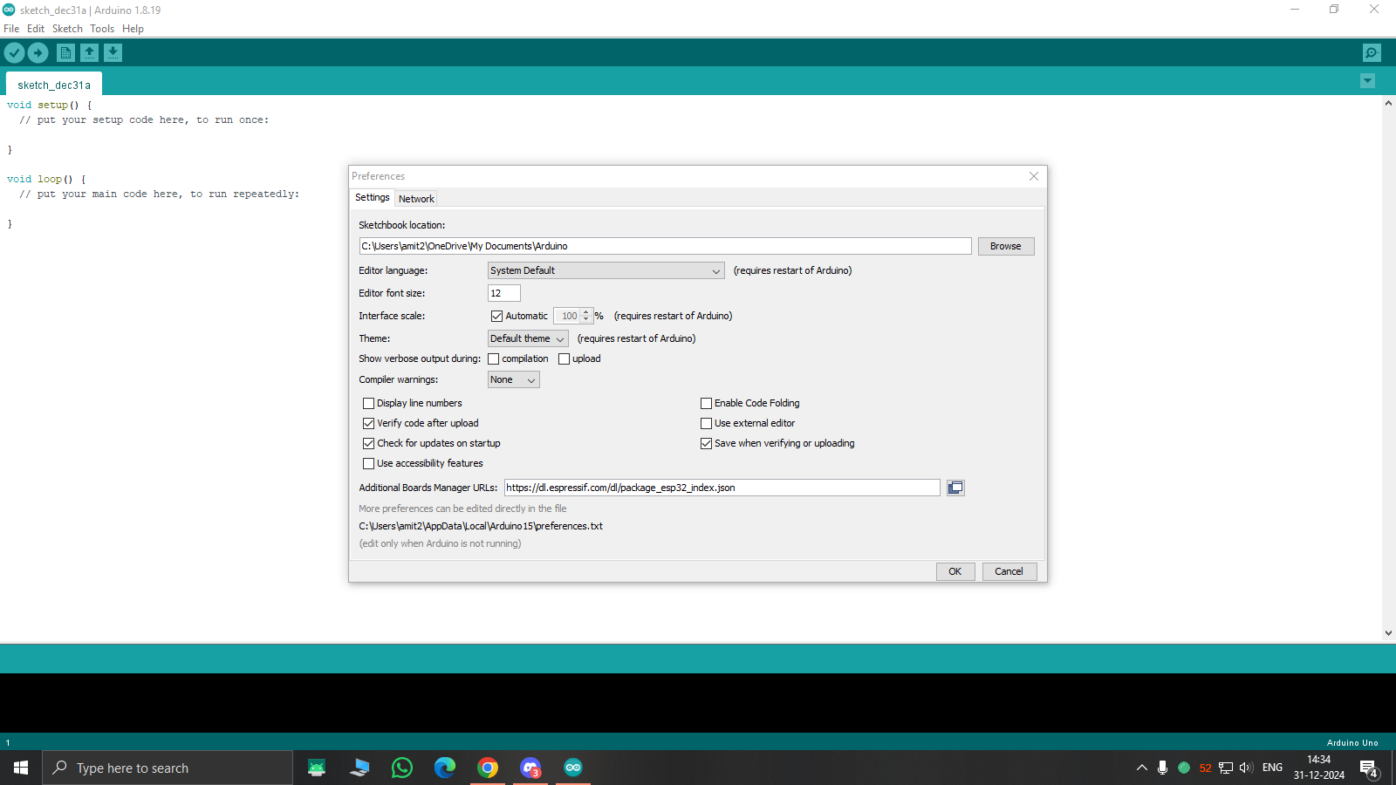Click Additional Boards Manager URLs window icon
1396x785 pixels.
click(x=955, y=488)
